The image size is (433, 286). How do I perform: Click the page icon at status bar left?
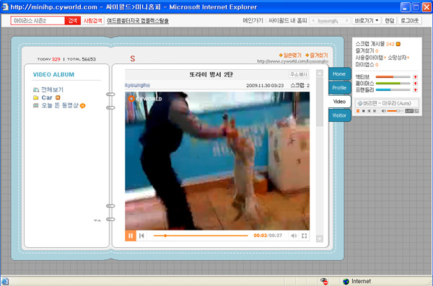(x=5, y=282)
